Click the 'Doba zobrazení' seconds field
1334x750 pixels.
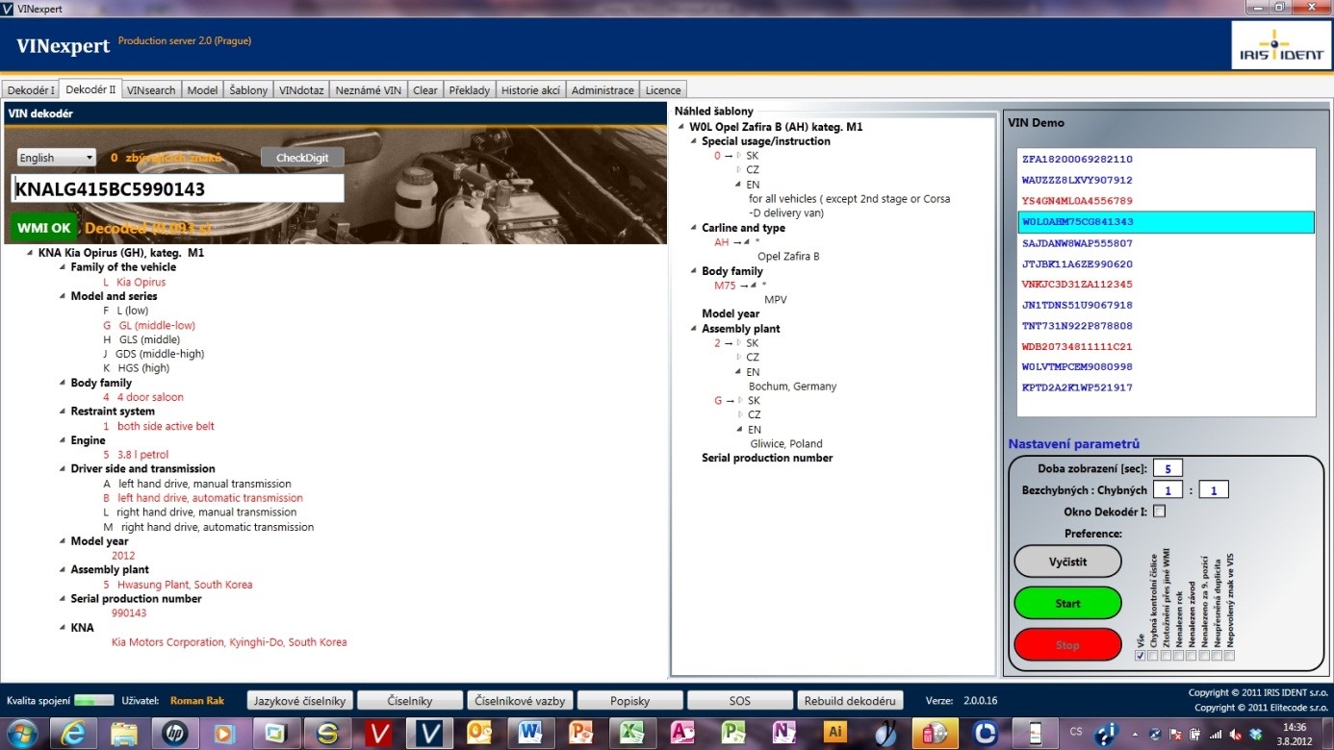point(1167,469)
